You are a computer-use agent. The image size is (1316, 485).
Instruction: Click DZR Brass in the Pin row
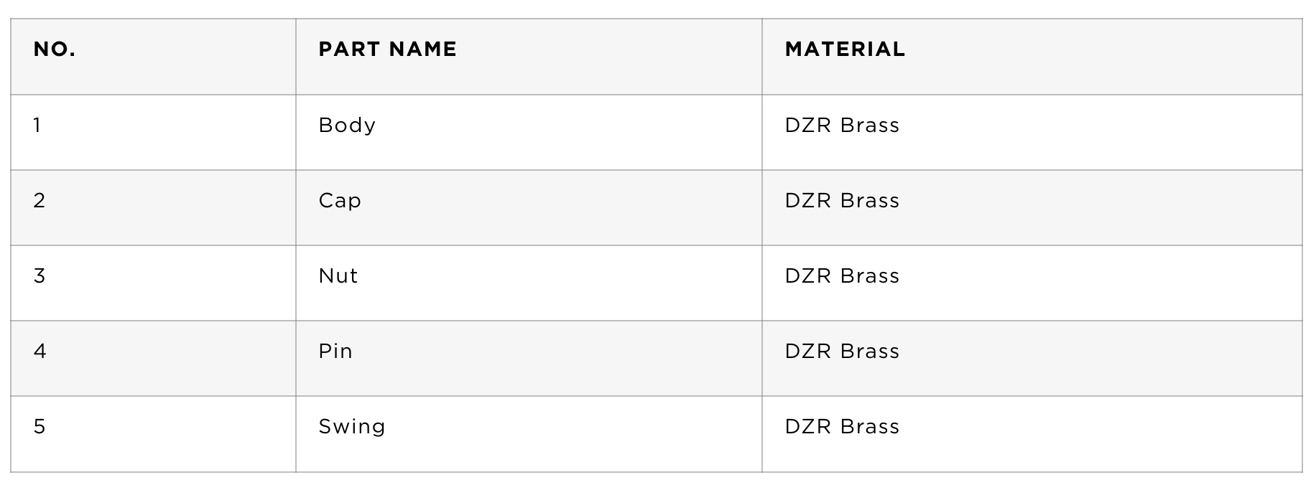(842, 351)
